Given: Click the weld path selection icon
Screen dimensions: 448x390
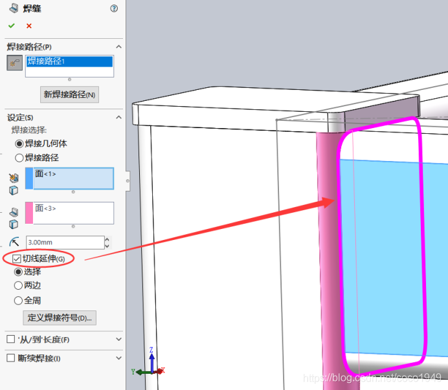Looking at the screenshot, I should pos(15,63).
